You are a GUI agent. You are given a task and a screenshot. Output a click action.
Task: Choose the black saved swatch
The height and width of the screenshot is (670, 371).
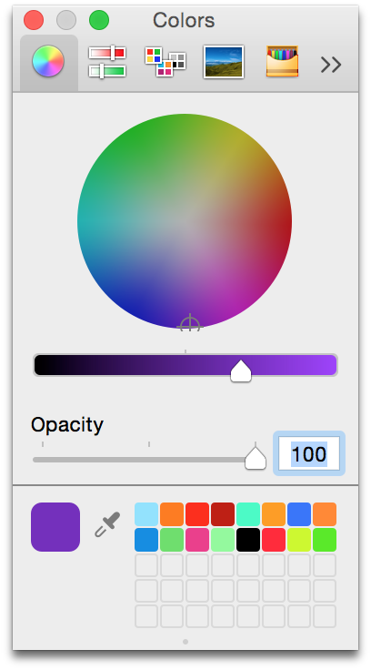coord(248,540)
